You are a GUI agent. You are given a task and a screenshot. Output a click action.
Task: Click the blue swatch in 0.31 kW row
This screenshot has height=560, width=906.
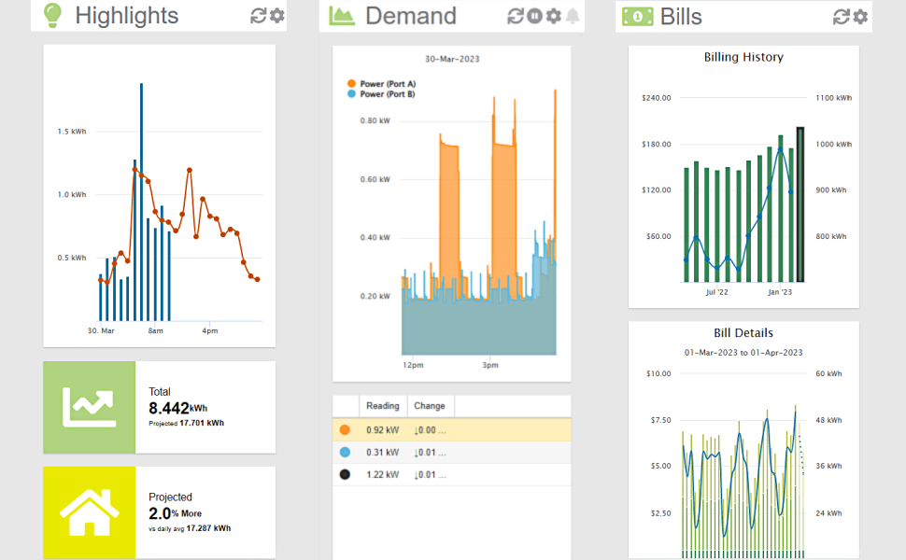(x=346, y=453)
